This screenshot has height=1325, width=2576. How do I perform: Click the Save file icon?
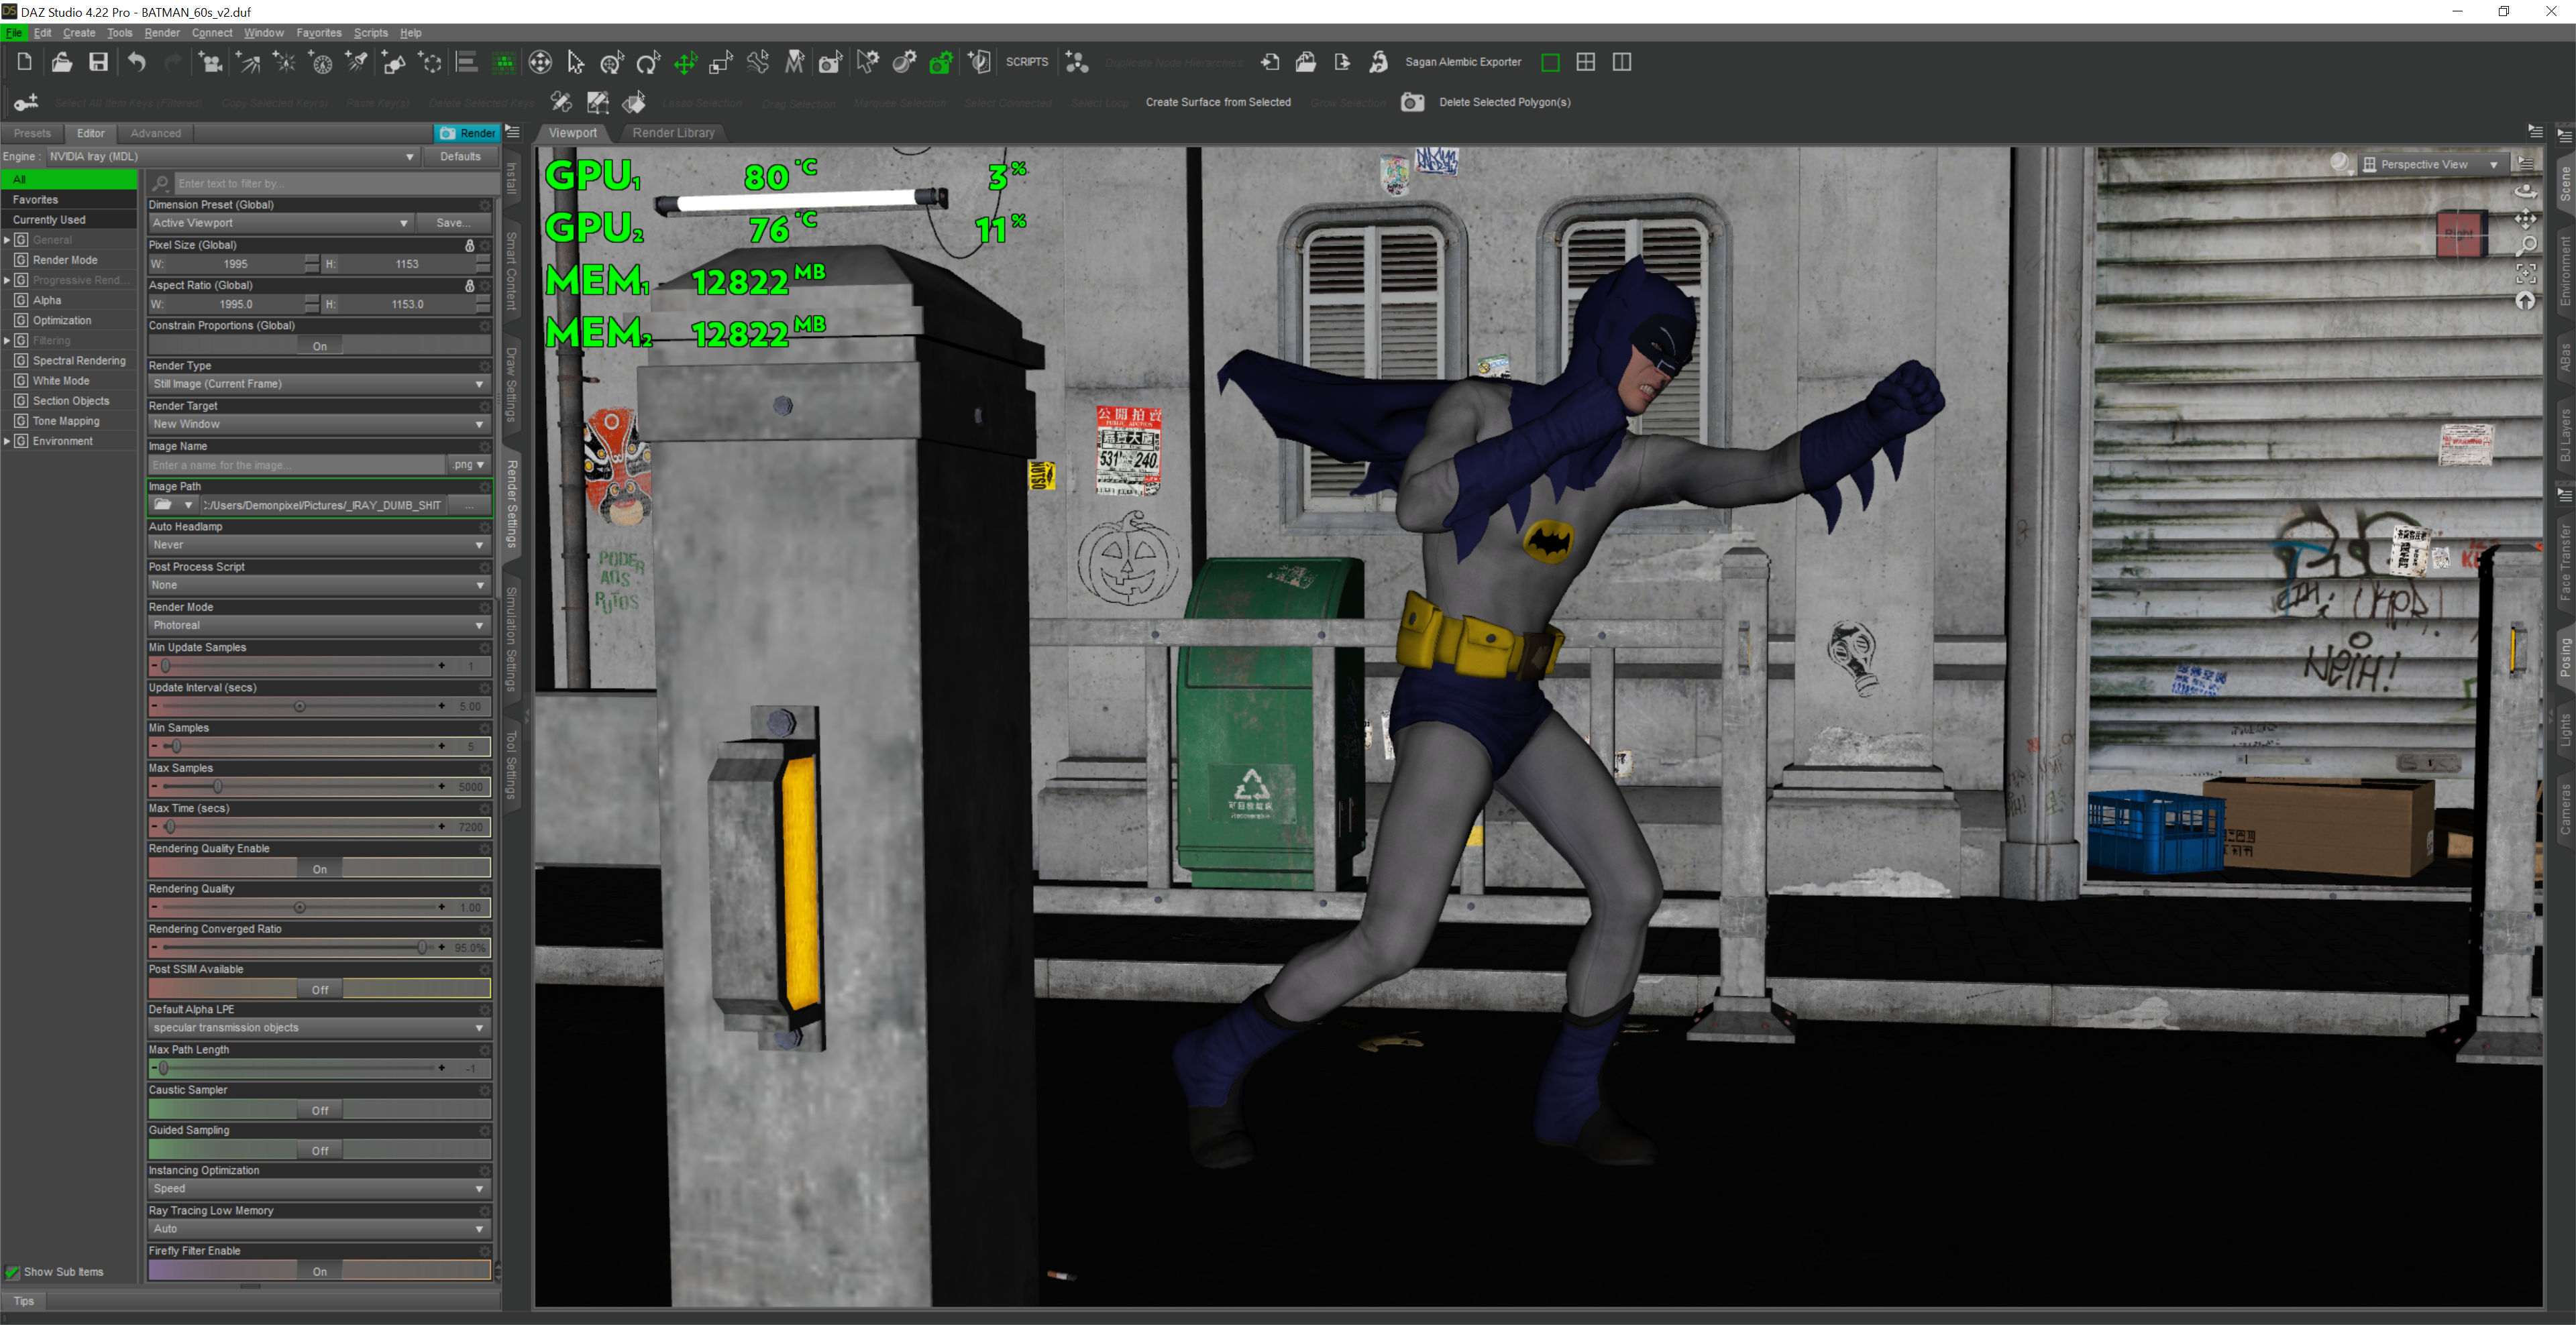point(98,62)
